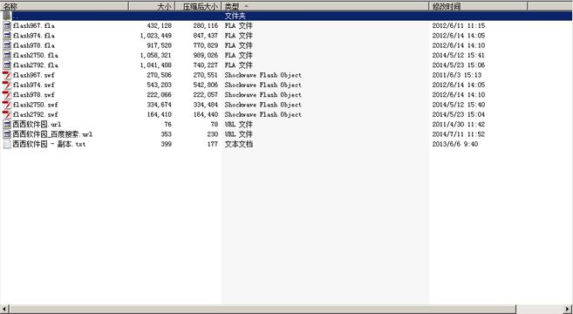Select the flash2792.fla file name
Viewport: 573px width, 314px height.
pyautogui.click(x=36, y=65)
